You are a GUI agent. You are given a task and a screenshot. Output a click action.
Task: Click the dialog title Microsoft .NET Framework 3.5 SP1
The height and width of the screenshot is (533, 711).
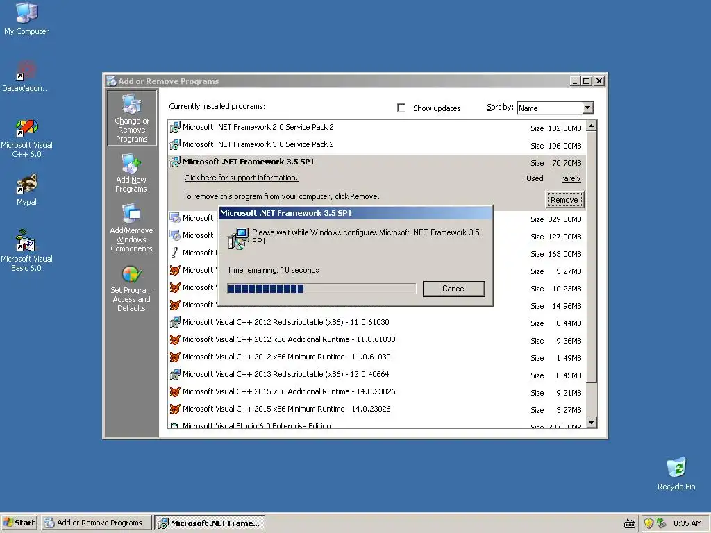285,213
